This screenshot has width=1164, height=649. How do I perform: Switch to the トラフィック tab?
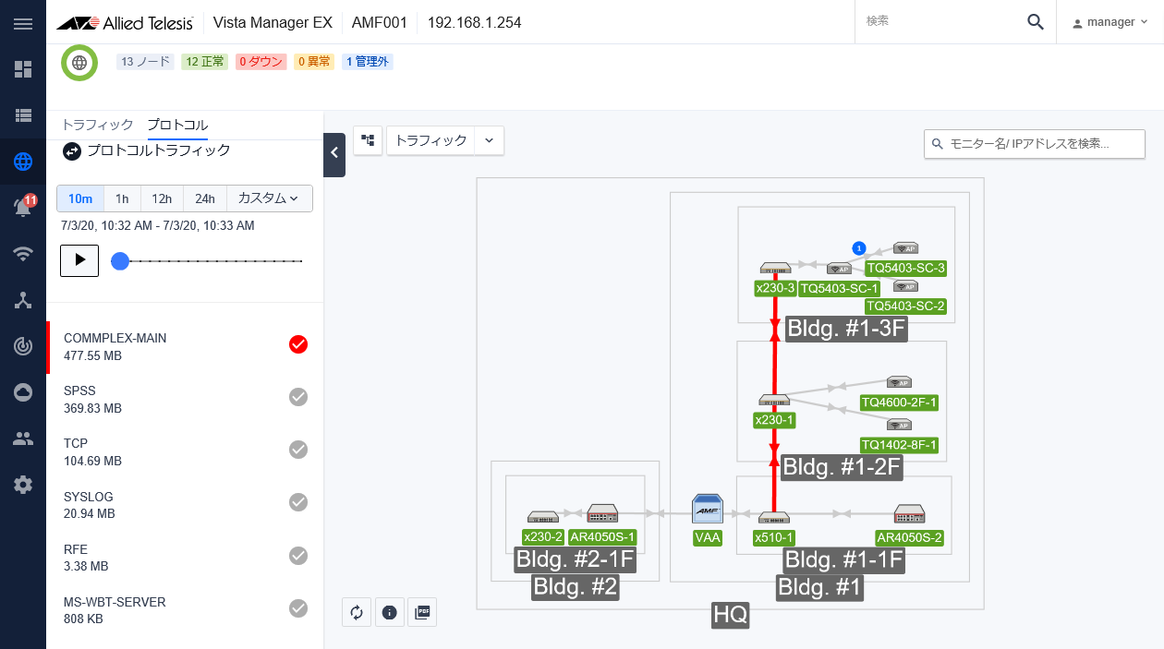98,126
